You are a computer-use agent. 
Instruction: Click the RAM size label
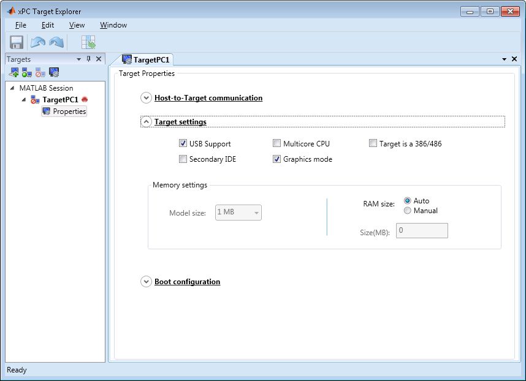click(x=379, y=204)
